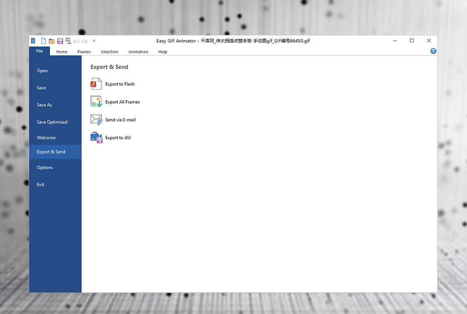Image resolution: width=467 pixels, height=314 pixels.
Task: Select Export & Send in the sidebar
Action: point(55,152)
